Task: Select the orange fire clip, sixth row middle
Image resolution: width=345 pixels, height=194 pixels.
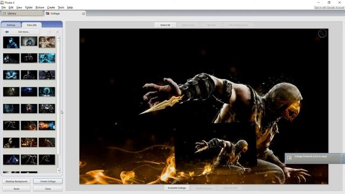Action: (29, 126)
